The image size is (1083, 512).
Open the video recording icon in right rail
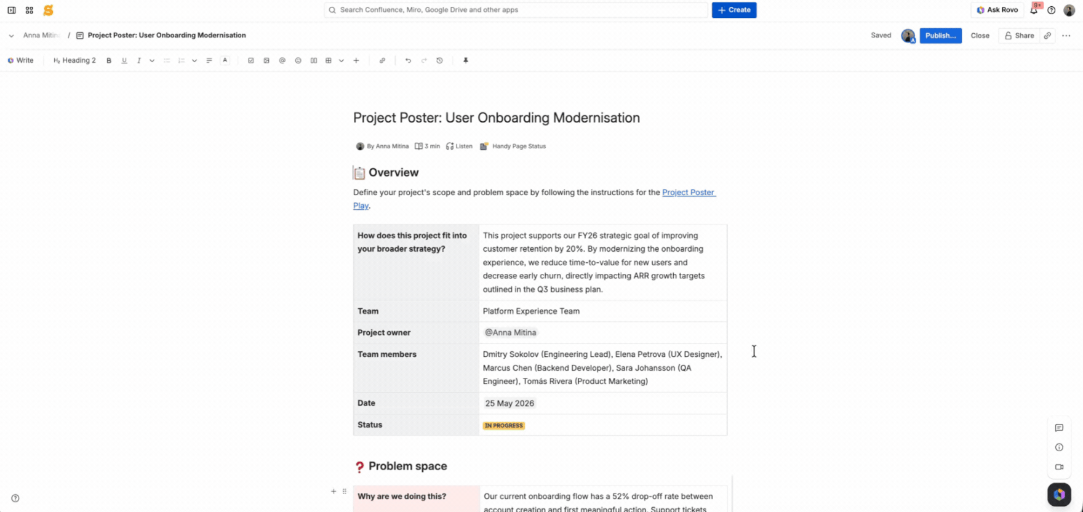[1059, 467]
